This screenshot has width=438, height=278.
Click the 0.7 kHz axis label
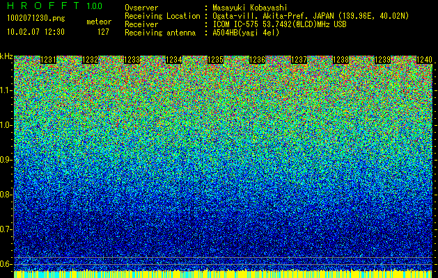tap(6, 229)
